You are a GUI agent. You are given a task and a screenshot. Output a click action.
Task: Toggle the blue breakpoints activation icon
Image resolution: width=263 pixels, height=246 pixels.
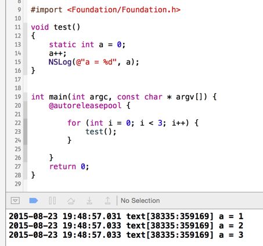click(x=34, y=201)
